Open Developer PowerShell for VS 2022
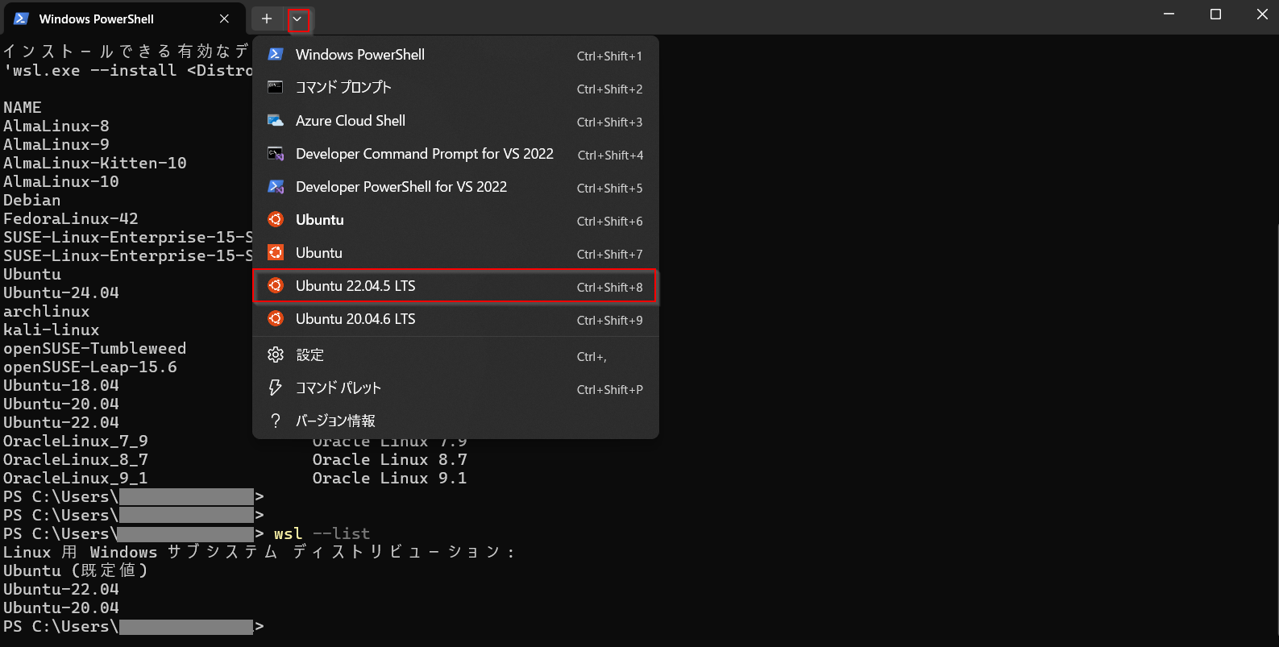1279x647 pixels. tap(455, 187)
